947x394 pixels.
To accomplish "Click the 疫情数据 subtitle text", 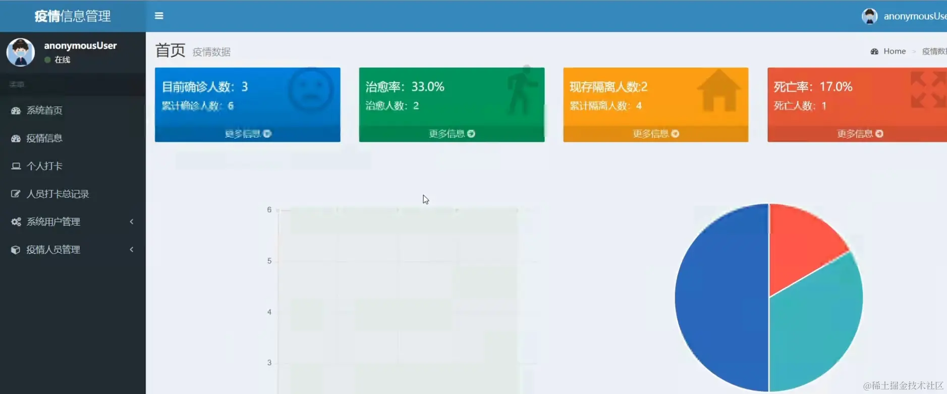I will tap(211, 52).
